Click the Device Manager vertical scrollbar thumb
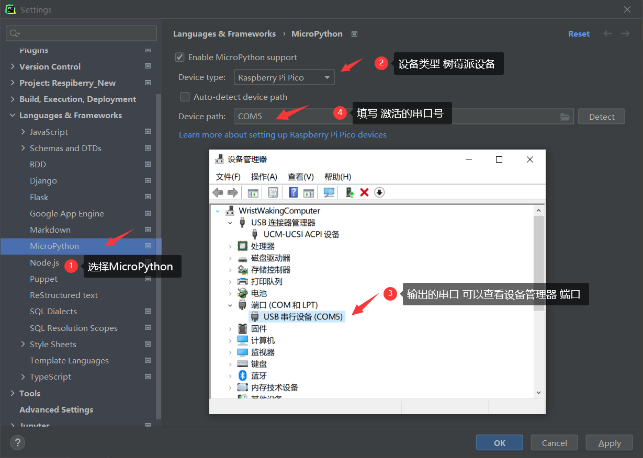 (x=539, y=262)
